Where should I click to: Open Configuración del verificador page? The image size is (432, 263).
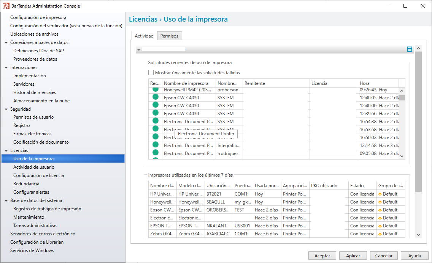[x=66, y=25]
